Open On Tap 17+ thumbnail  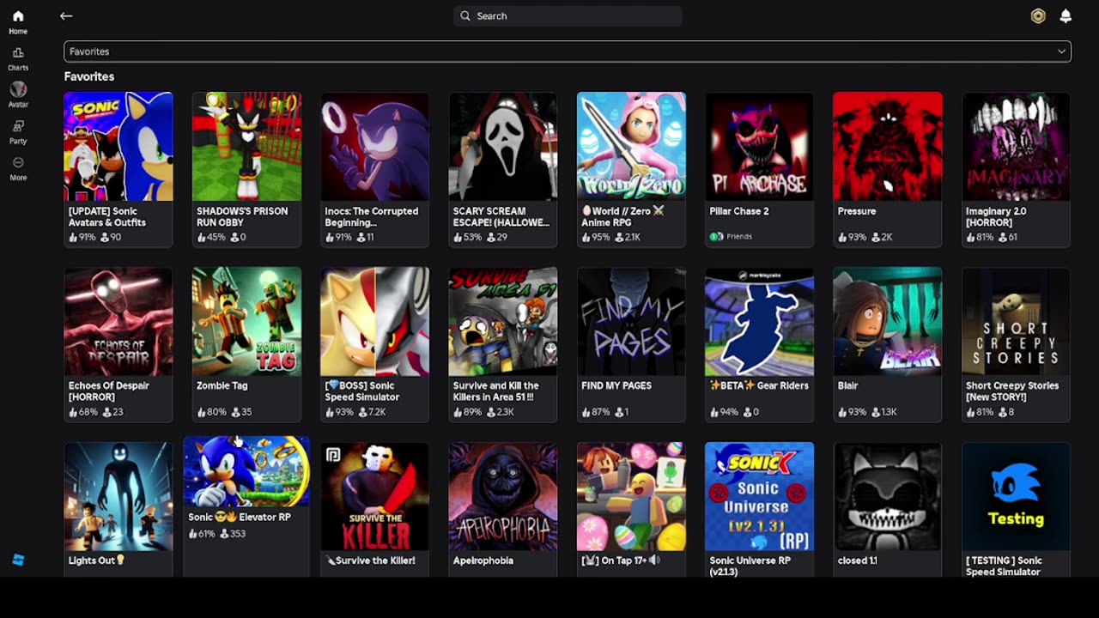click(631, 496)
